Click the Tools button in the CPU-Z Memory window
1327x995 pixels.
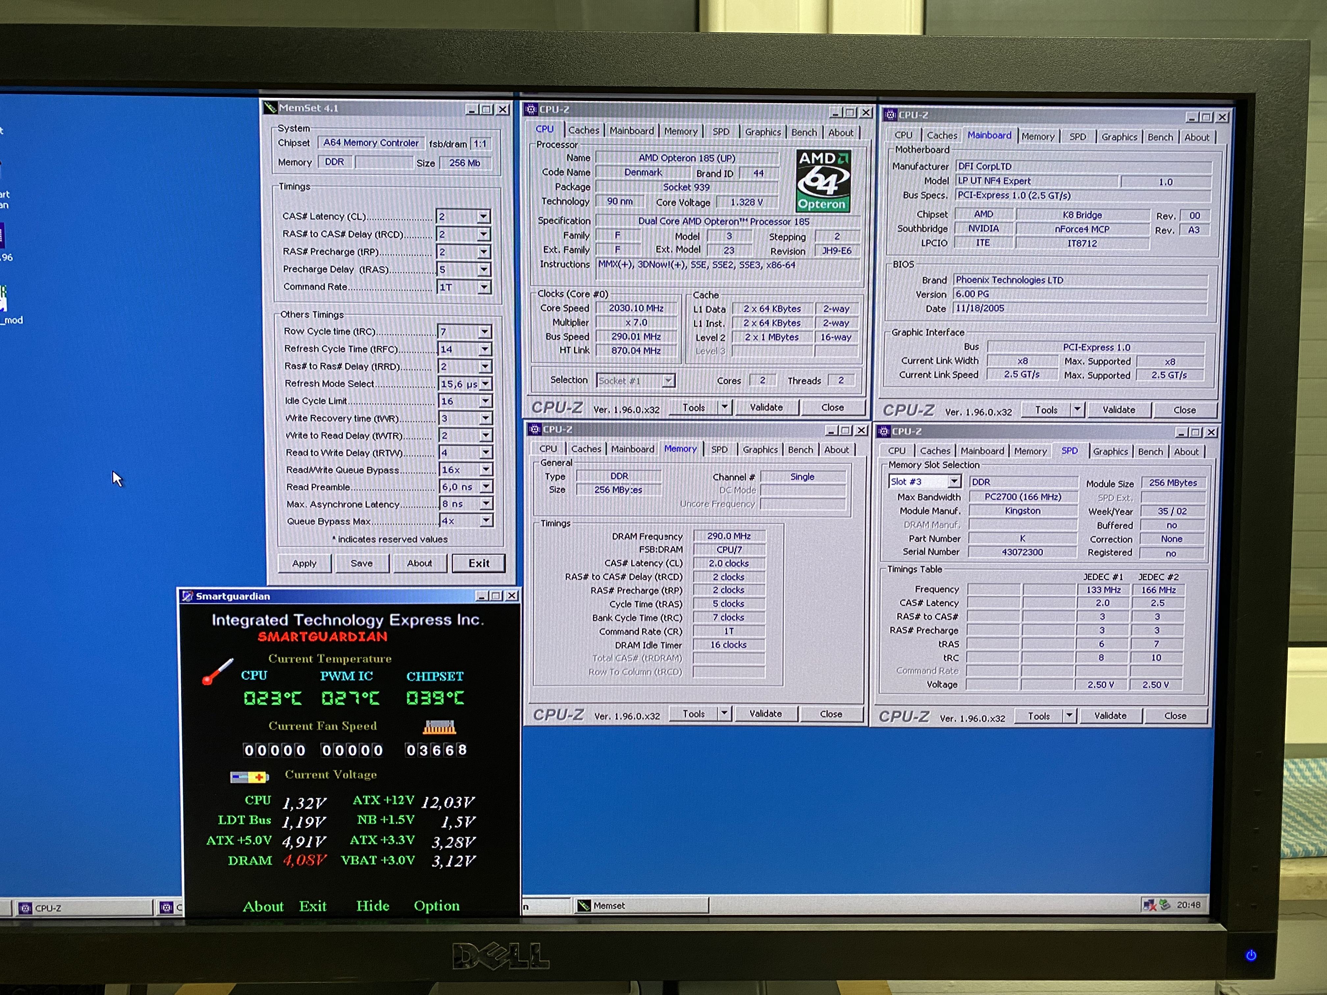click(x=693, y=714)
